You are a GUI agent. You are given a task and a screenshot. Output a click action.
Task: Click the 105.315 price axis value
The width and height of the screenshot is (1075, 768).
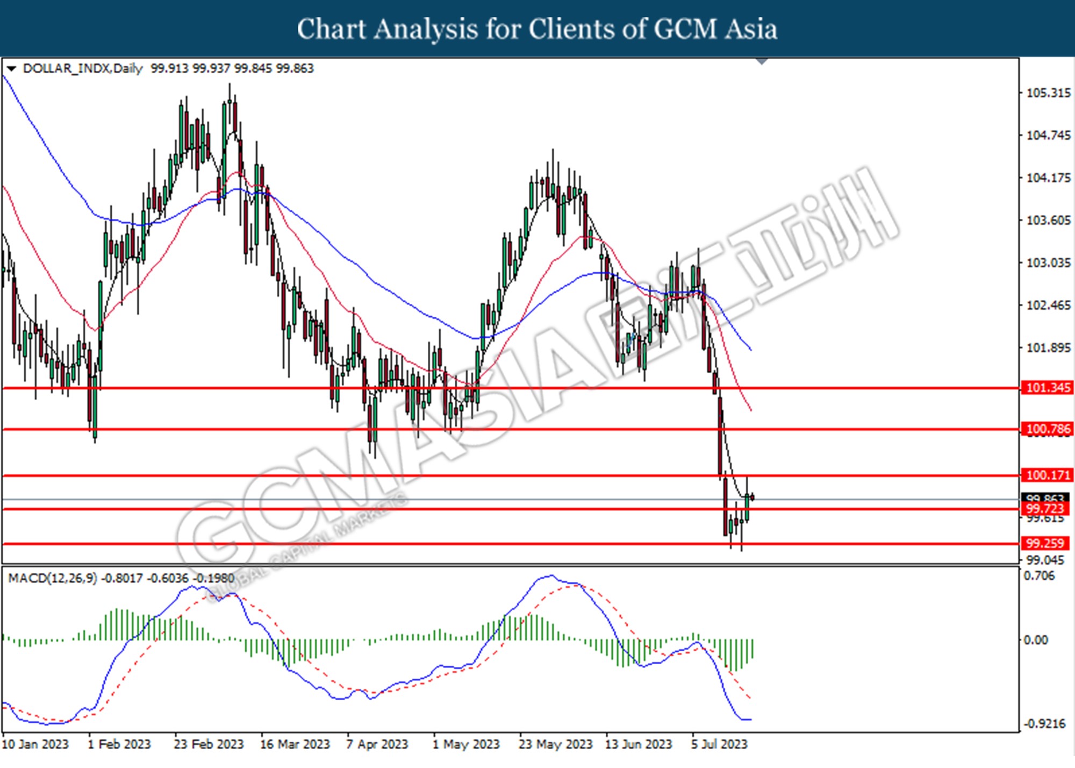click(x=1048, y=93)
